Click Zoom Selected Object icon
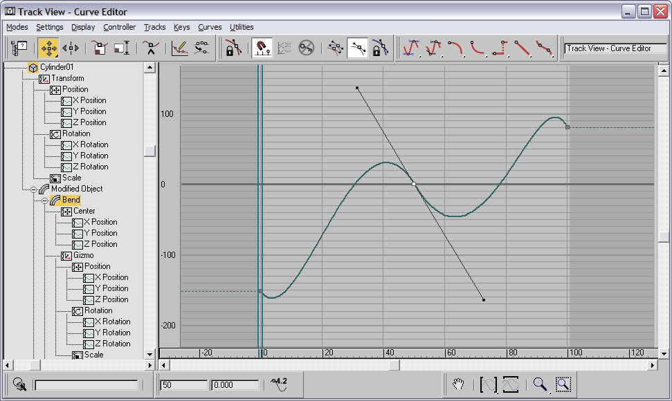Viewport: 672px width, 401px height. coord(19,384)
